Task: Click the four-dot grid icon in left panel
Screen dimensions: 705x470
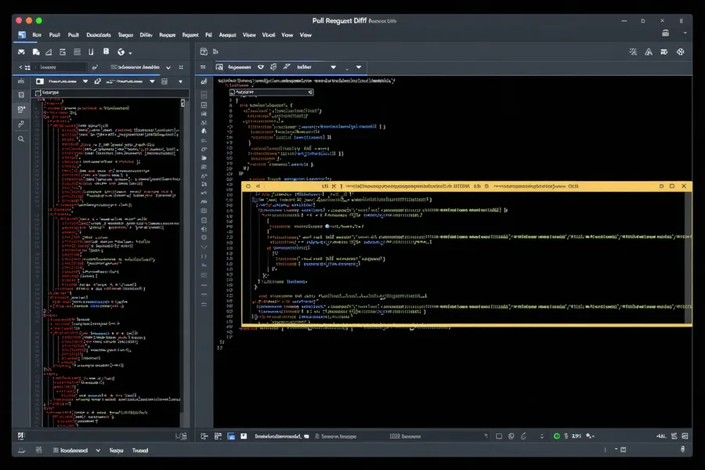Action: (181, 67)
